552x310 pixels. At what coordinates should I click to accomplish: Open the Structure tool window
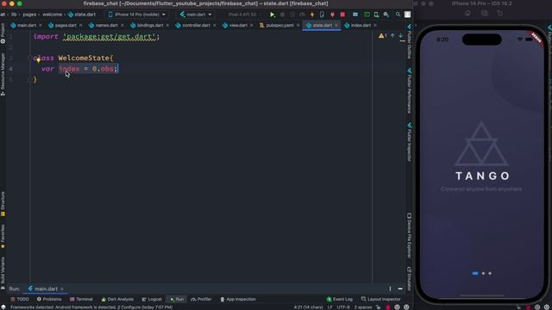click(3, 203)
